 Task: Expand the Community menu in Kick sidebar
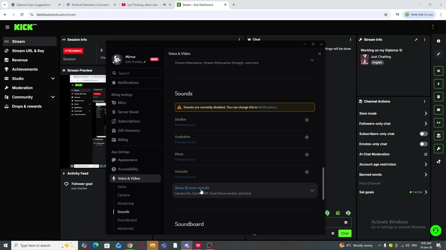click(x=53, y=97)
